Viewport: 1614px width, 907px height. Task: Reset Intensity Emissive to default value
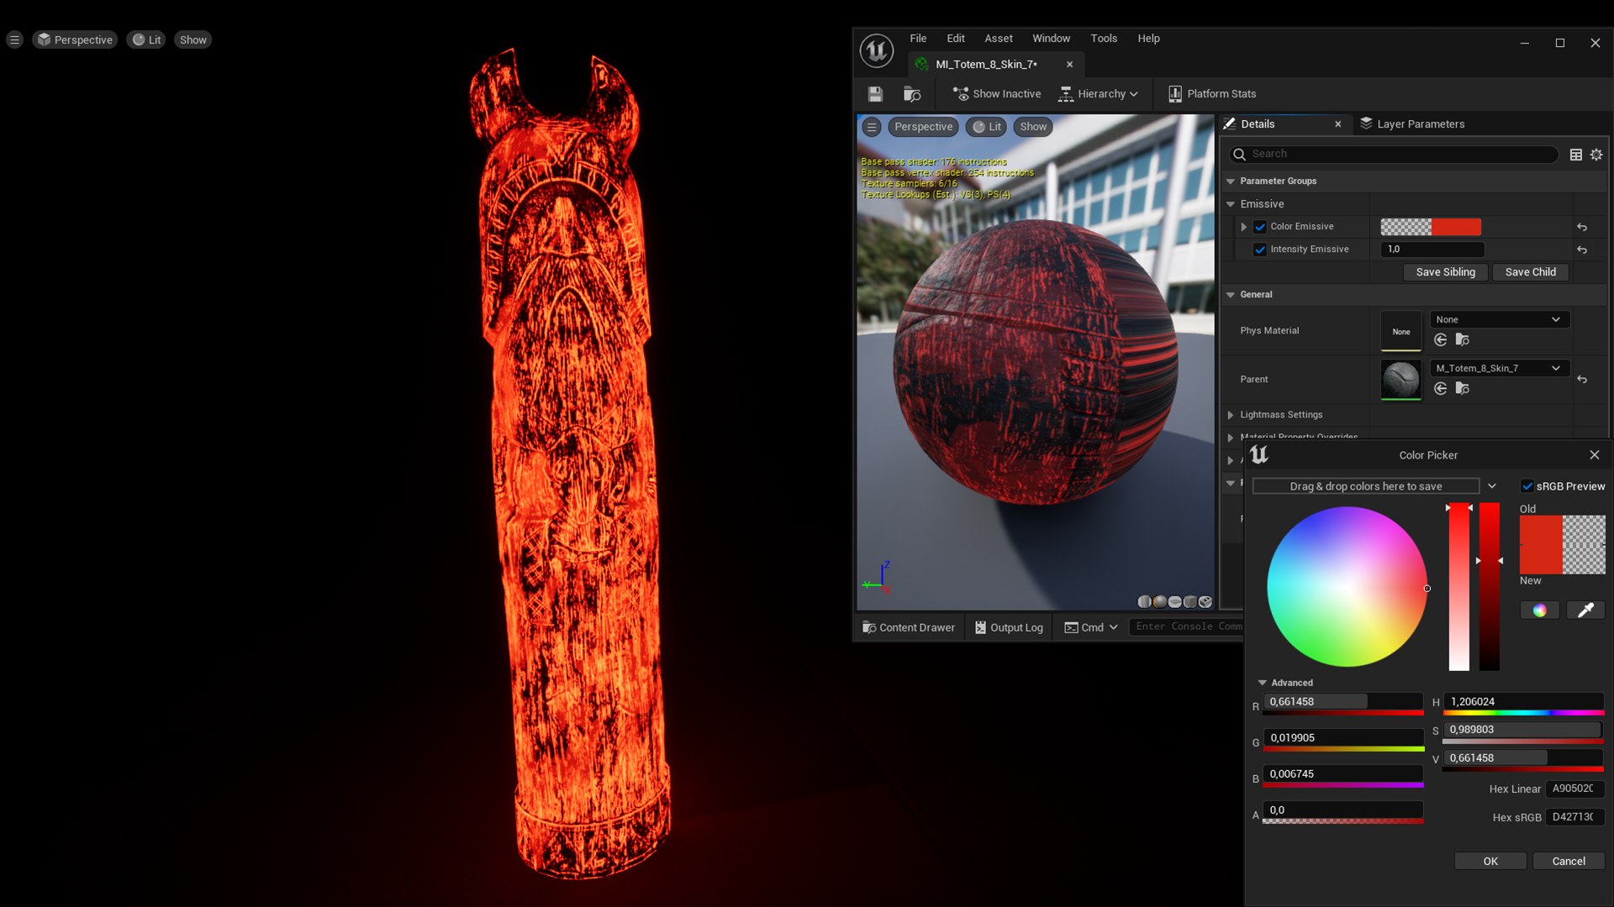(1582, 249)
